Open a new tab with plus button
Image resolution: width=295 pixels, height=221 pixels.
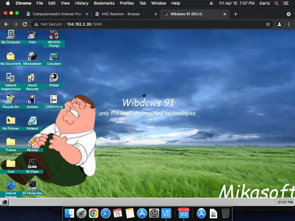236,14
